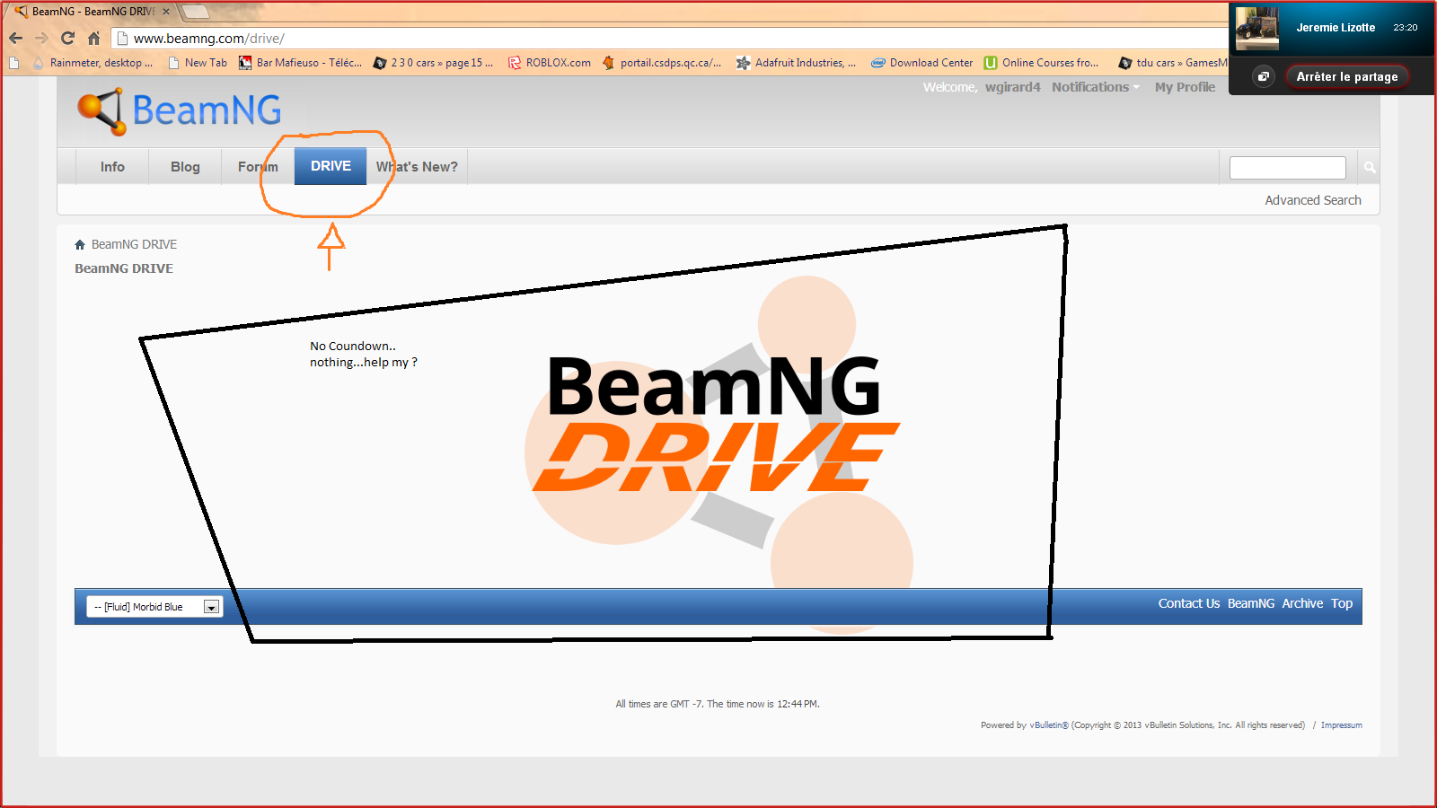The image size is (1437, 808).
Task: Open the Forum menu tab
Action: (258, 167)
